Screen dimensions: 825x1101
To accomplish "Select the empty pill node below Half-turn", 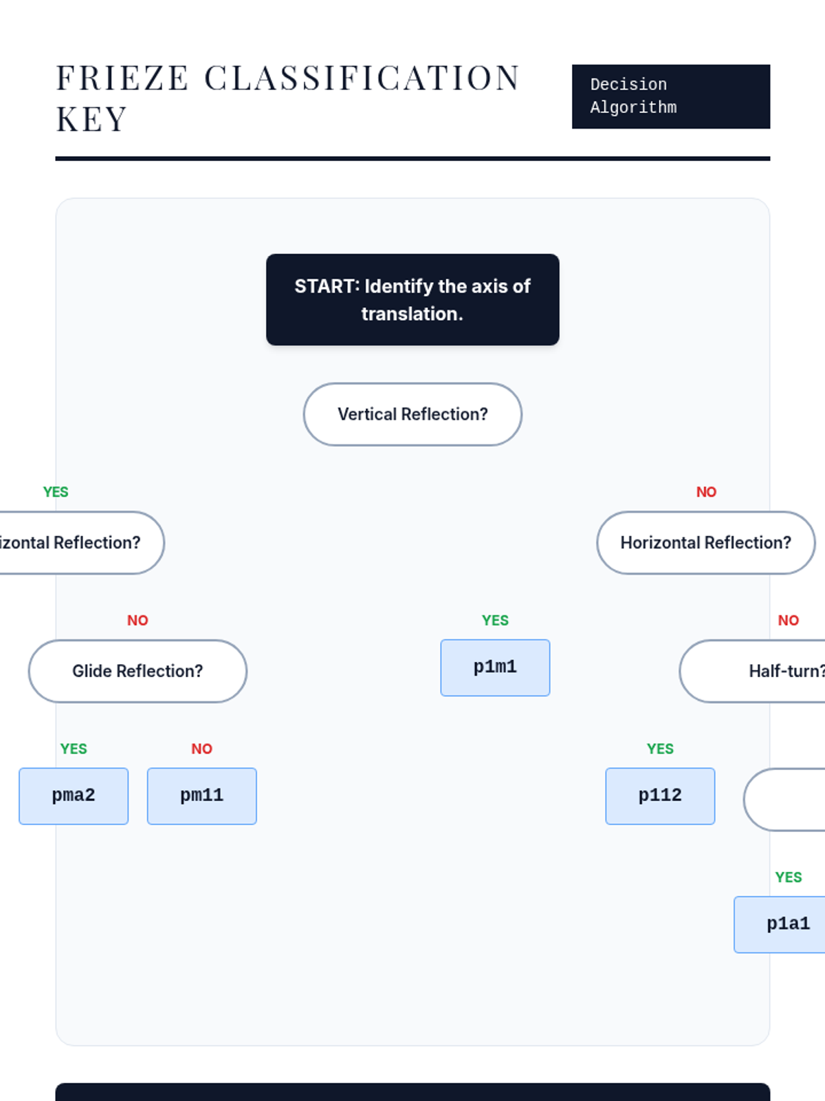I will coord(785,800).
